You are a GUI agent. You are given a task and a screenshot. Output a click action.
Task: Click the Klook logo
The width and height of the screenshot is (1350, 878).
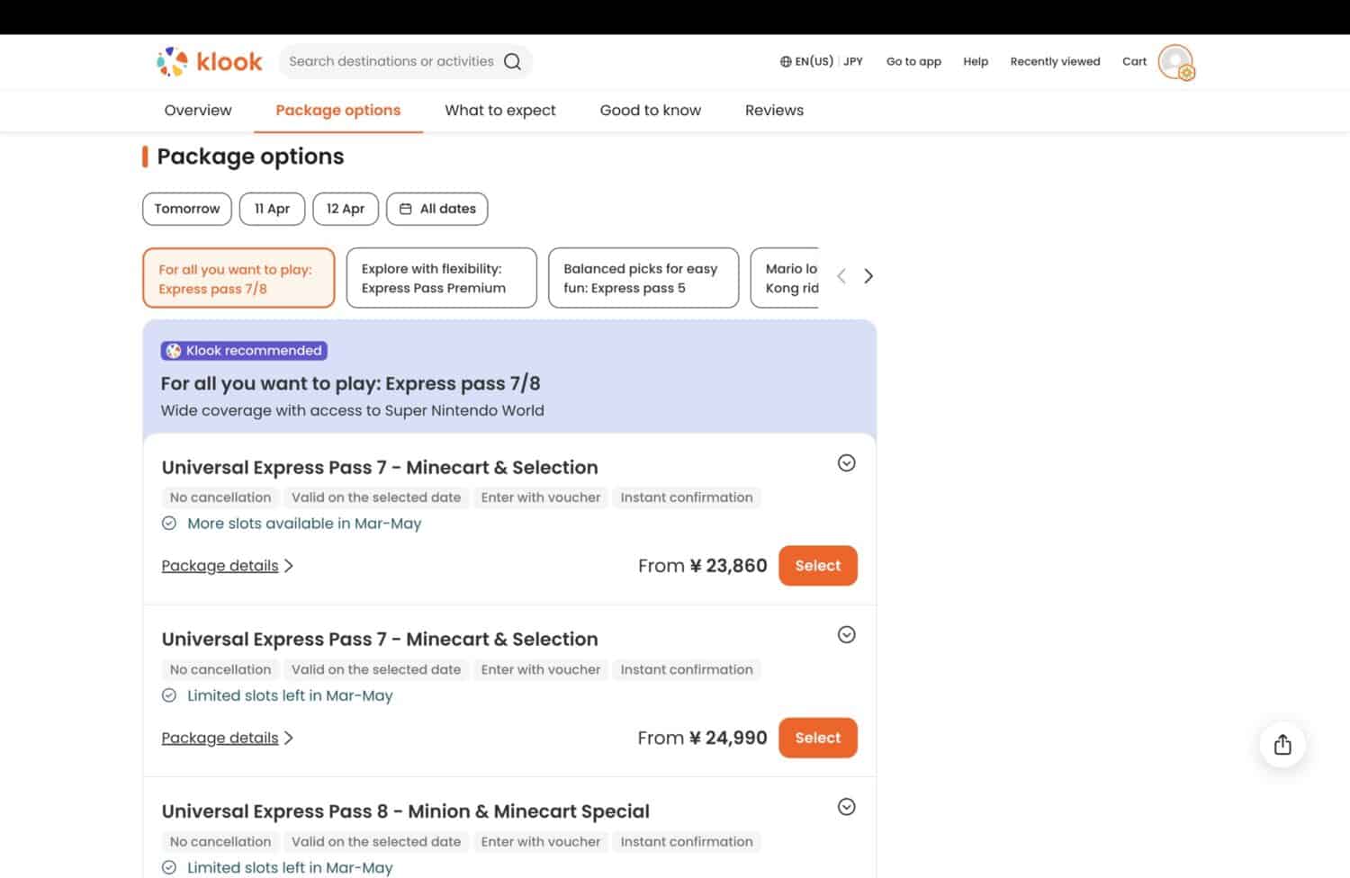point(209,61)
